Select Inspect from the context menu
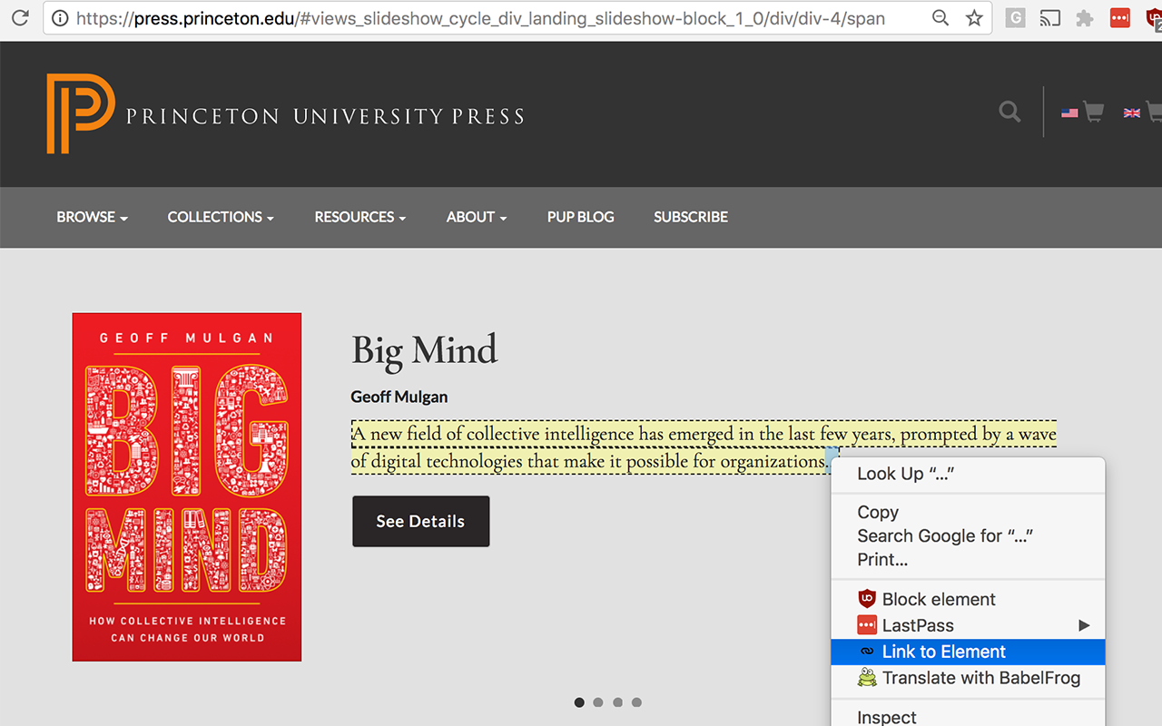This screenshot has width=1162, height=726. point(968,716)
